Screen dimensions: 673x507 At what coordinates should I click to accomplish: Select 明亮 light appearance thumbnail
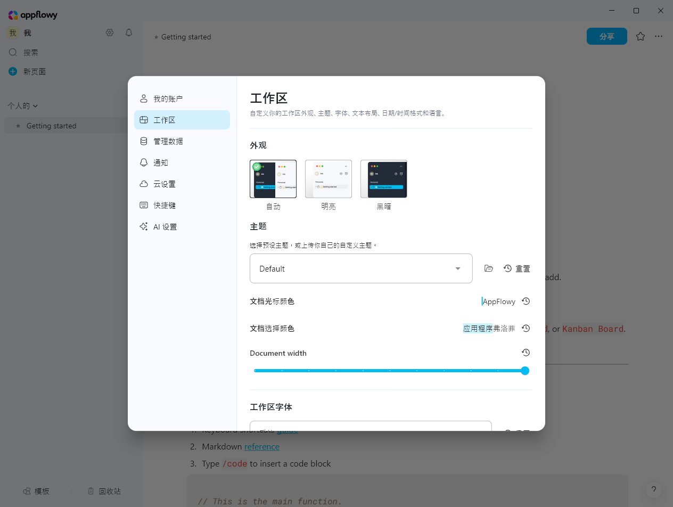[x=329, y=179]
